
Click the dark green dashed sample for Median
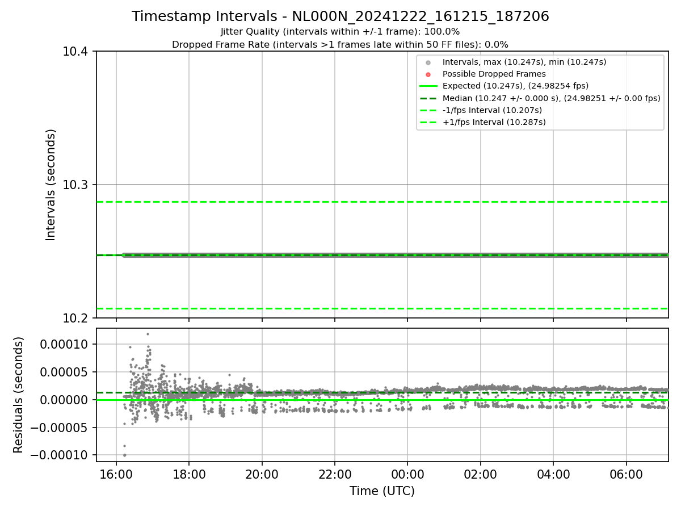[x=428, y=98]
